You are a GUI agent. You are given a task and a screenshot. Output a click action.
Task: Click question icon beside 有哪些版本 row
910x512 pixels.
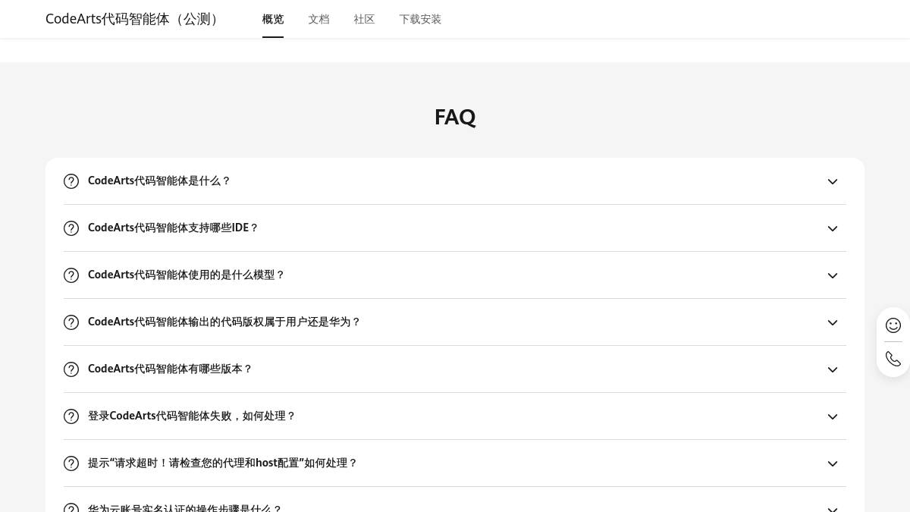[71, 369]
